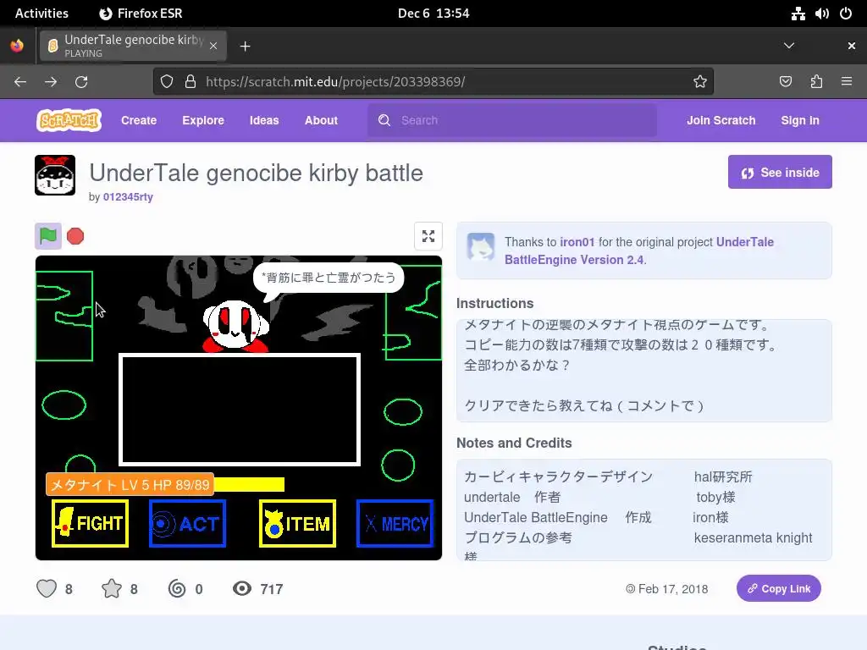Screen dimensions: 867x650
Task: Click the Feb 17, 2018 date text
Action: pyautogui.click(x=673, y=589)
